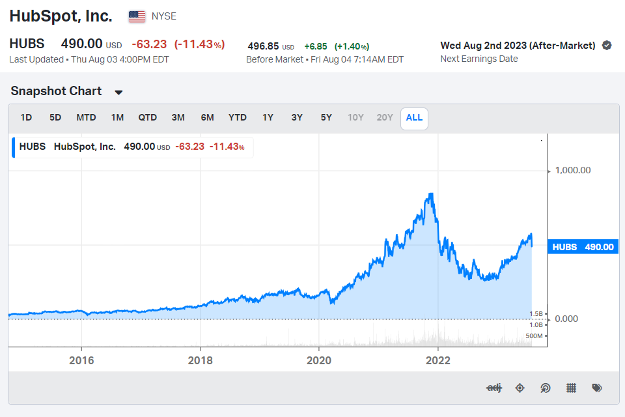Viewport: 625px width, 417px height.
Task: Click the 1,000.00 y-axis label
Action: pos(573,171)
